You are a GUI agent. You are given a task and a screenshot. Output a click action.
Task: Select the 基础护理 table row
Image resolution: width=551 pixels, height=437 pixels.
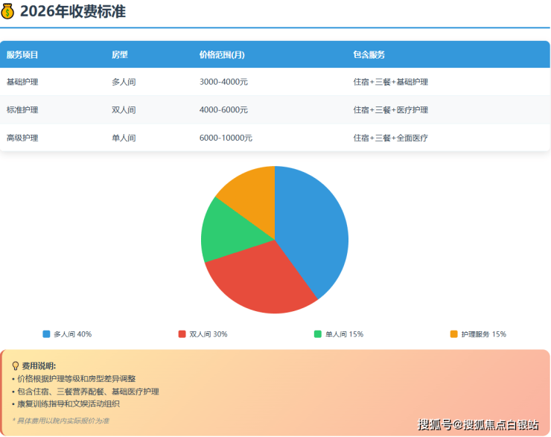[22, 82]
